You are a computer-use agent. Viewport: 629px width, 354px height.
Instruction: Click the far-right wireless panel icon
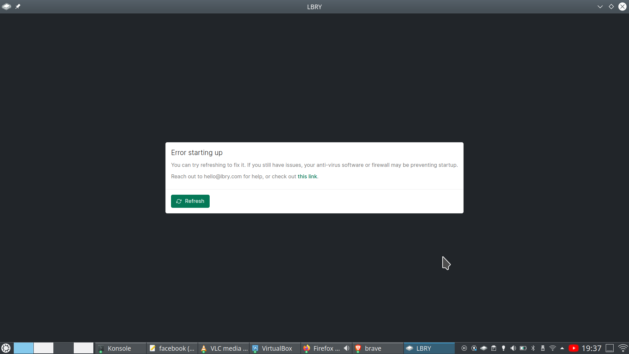click(x=623, y=348)
